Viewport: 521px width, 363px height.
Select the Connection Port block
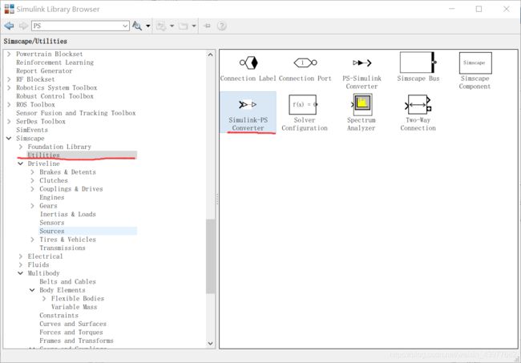(305, 69)
